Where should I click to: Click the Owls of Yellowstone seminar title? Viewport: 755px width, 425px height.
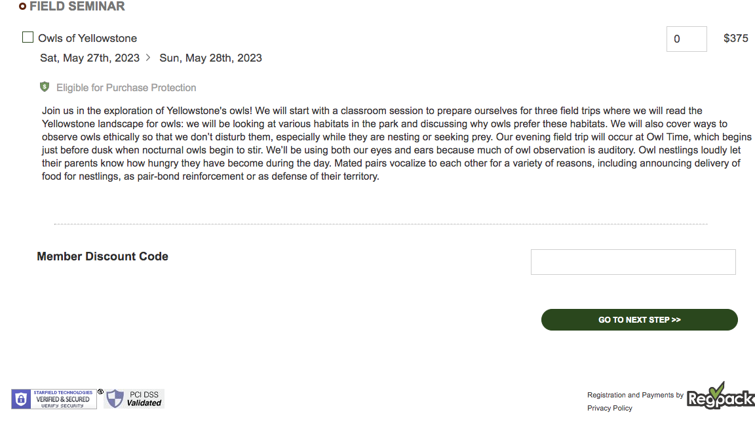click(87, 38)
